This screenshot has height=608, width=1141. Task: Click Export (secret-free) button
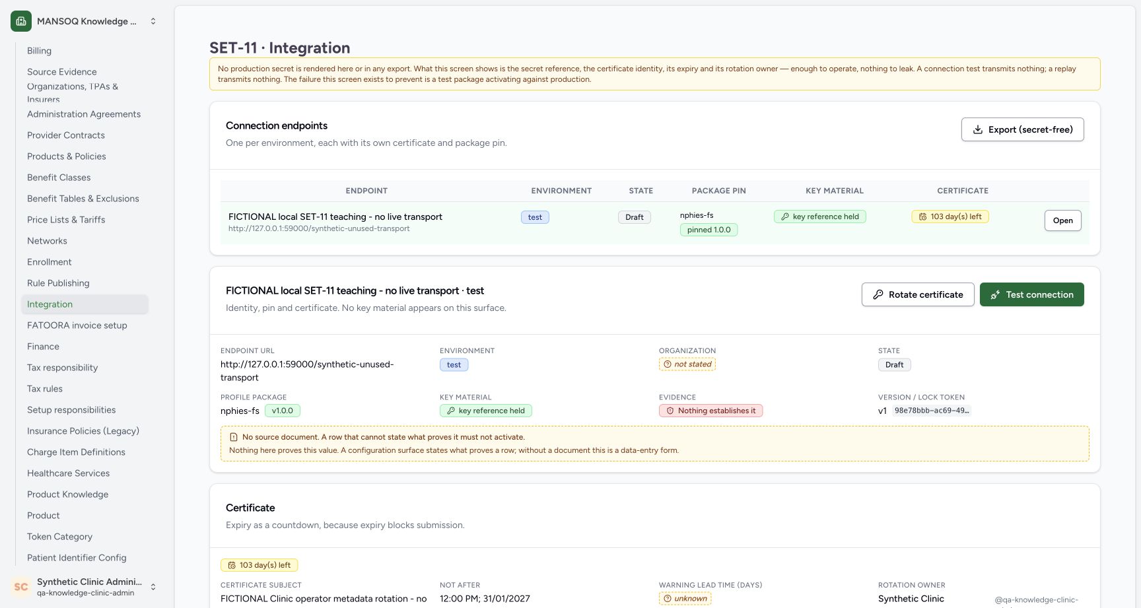tap(1022, 129)
